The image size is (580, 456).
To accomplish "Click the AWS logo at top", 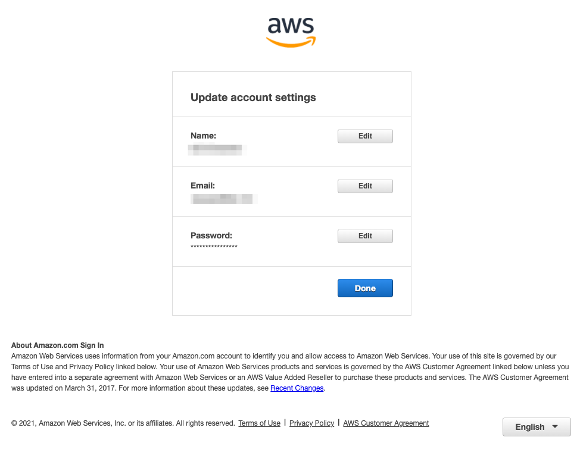I will click(291, 33).
